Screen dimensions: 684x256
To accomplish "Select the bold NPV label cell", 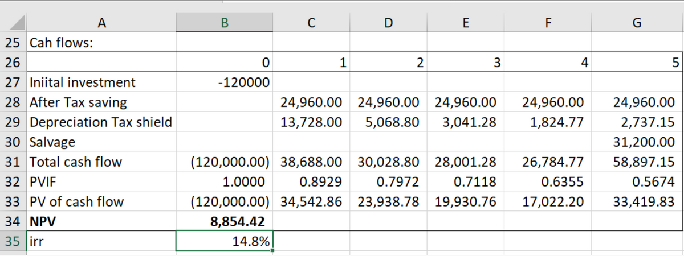I will 101,221.
